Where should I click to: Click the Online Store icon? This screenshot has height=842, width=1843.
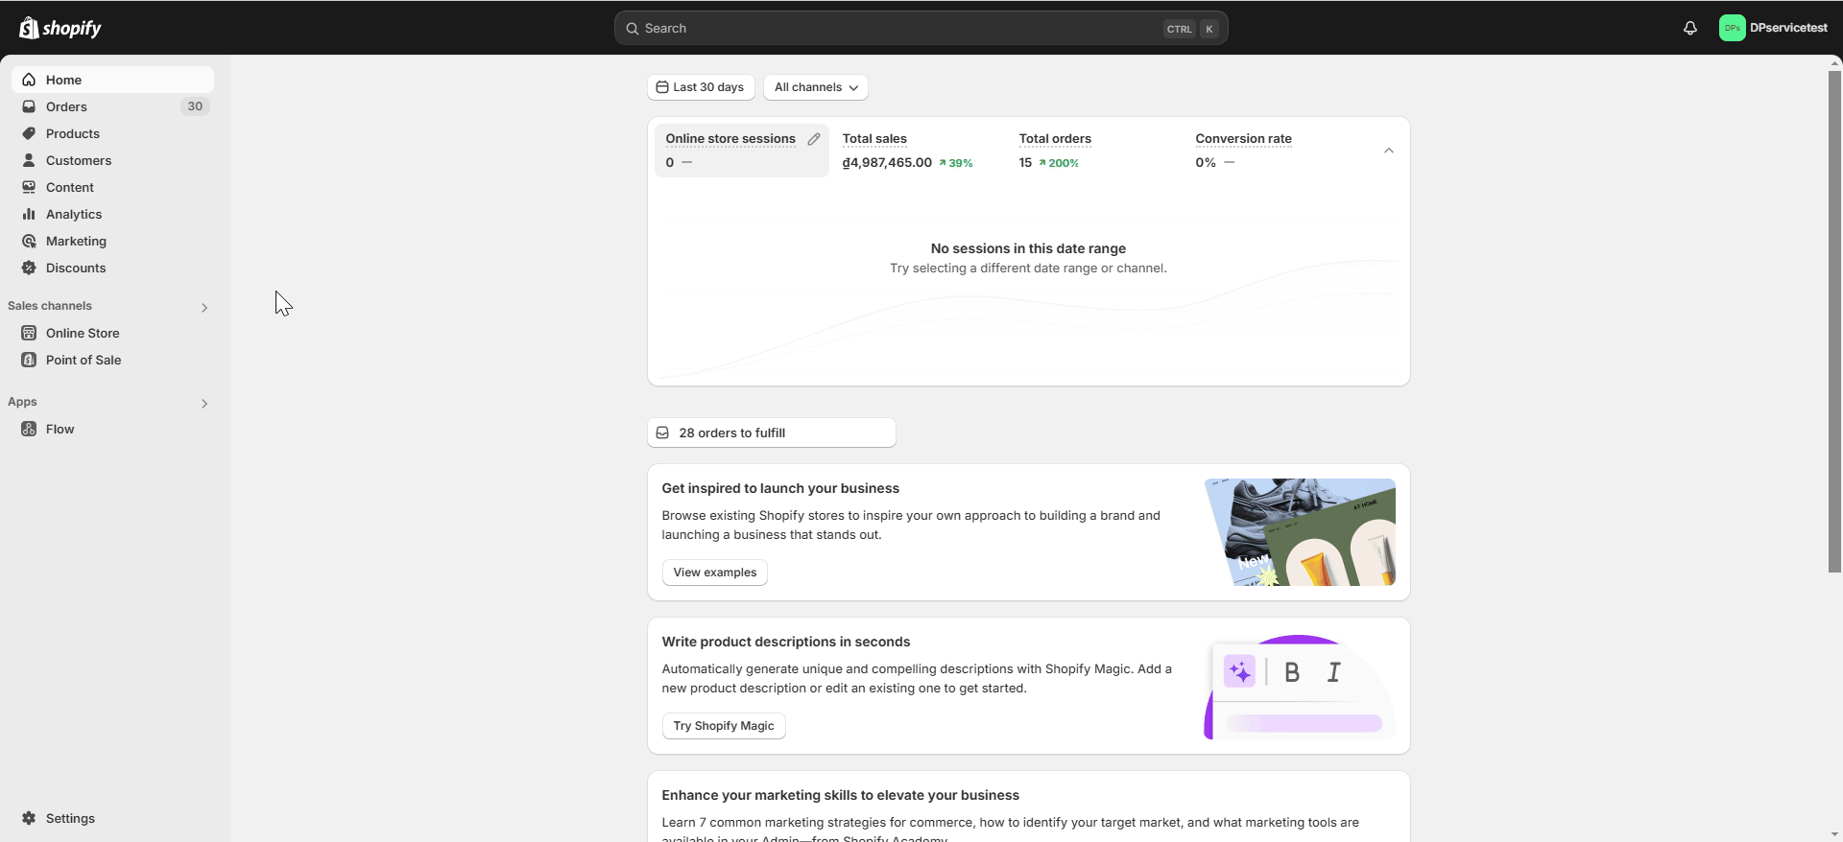29,333
